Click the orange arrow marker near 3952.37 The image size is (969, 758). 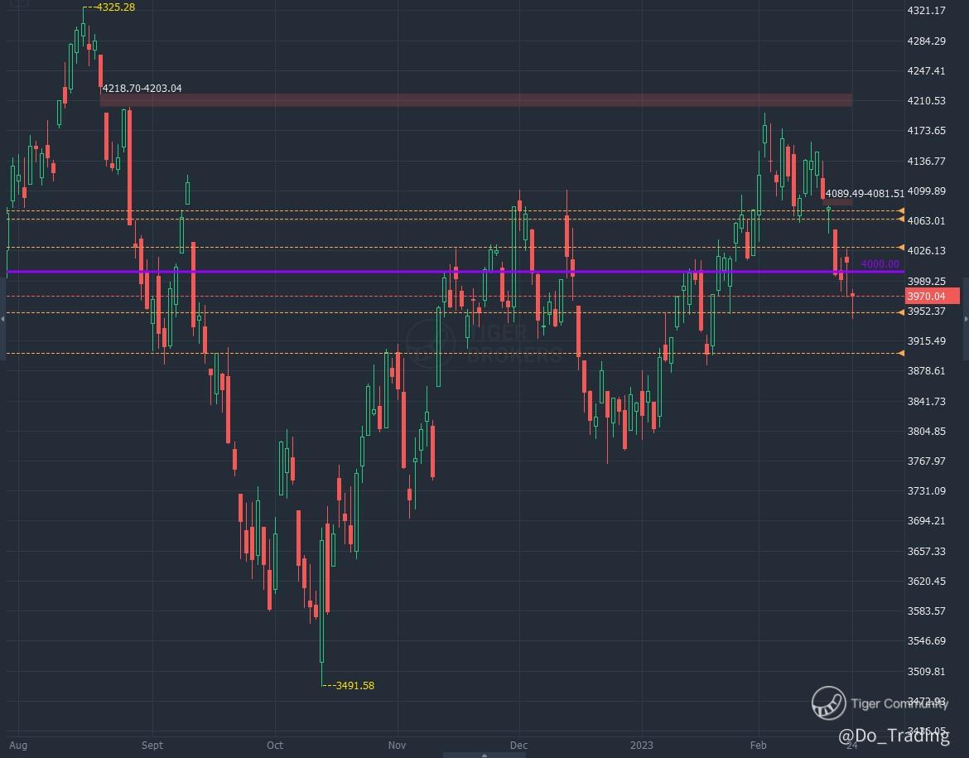901,313
